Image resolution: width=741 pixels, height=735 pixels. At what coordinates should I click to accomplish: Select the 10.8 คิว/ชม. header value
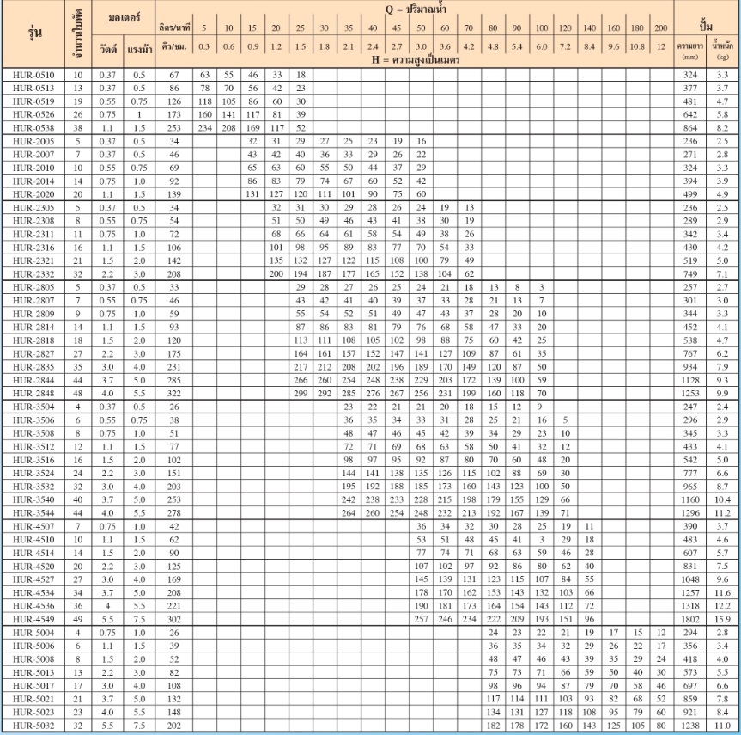637,46
